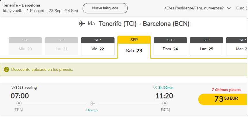
Task: Select the partially visible Mar date tab
Action: (x=236, y=46)
